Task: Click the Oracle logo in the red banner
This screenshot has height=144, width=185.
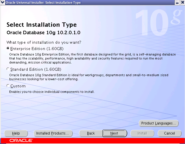Action: 21,141
